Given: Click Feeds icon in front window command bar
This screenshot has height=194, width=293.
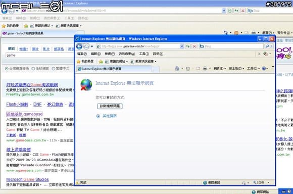Looking at the screenshot, I should [x=188, y=69].
